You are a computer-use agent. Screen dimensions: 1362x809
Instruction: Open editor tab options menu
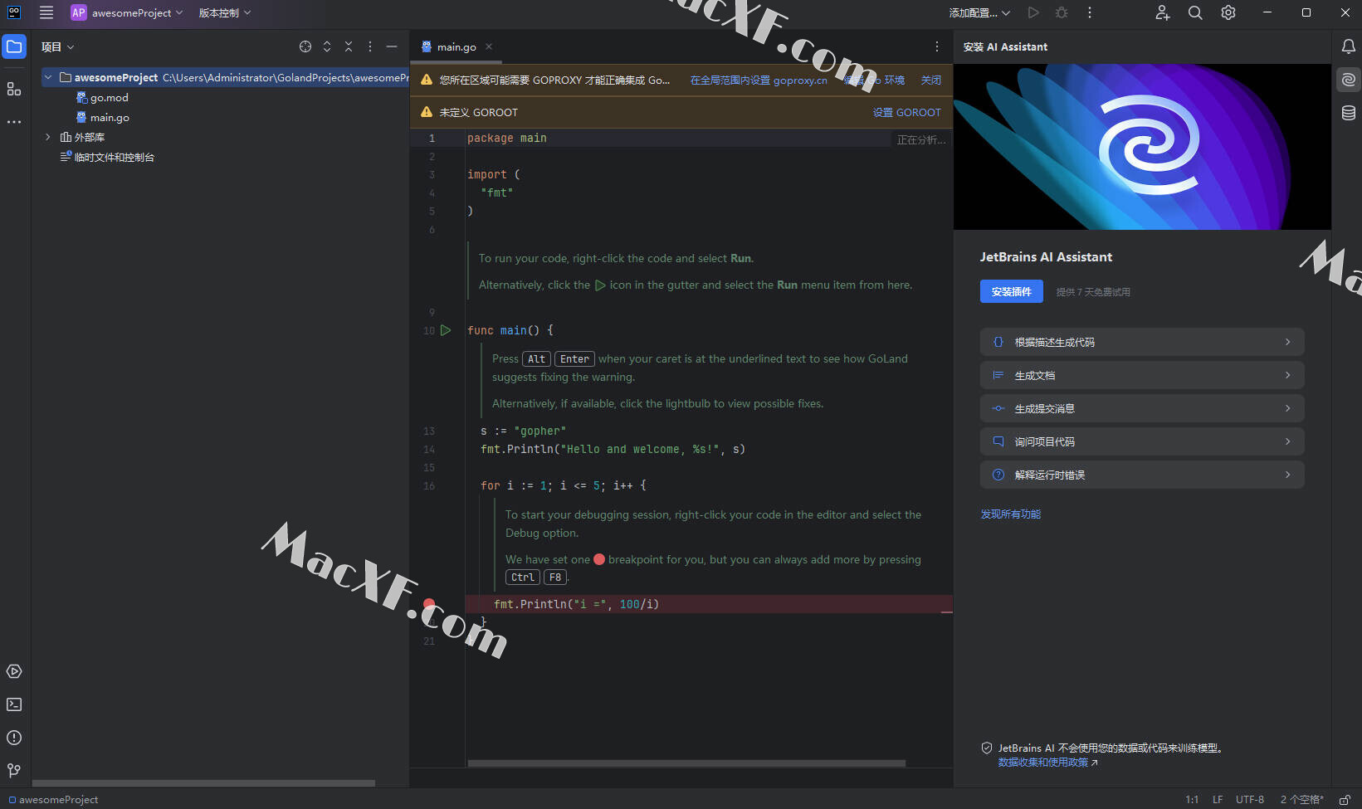937,46
